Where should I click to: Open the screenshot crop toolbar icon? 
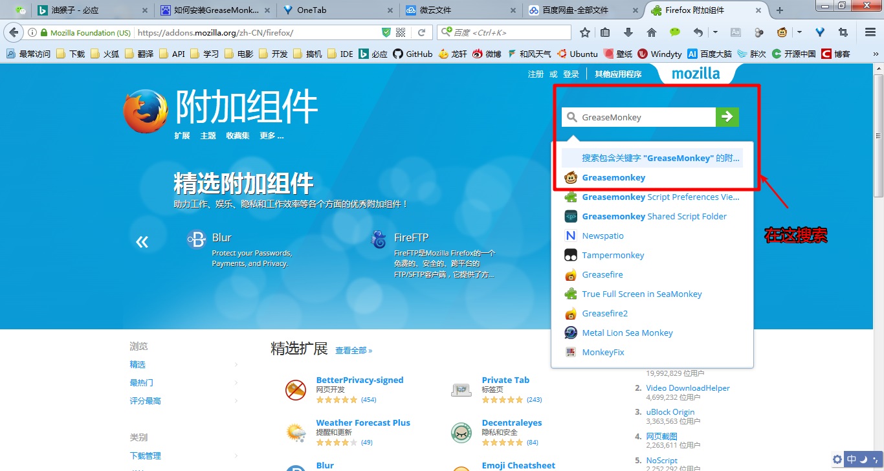coord(844,32)
